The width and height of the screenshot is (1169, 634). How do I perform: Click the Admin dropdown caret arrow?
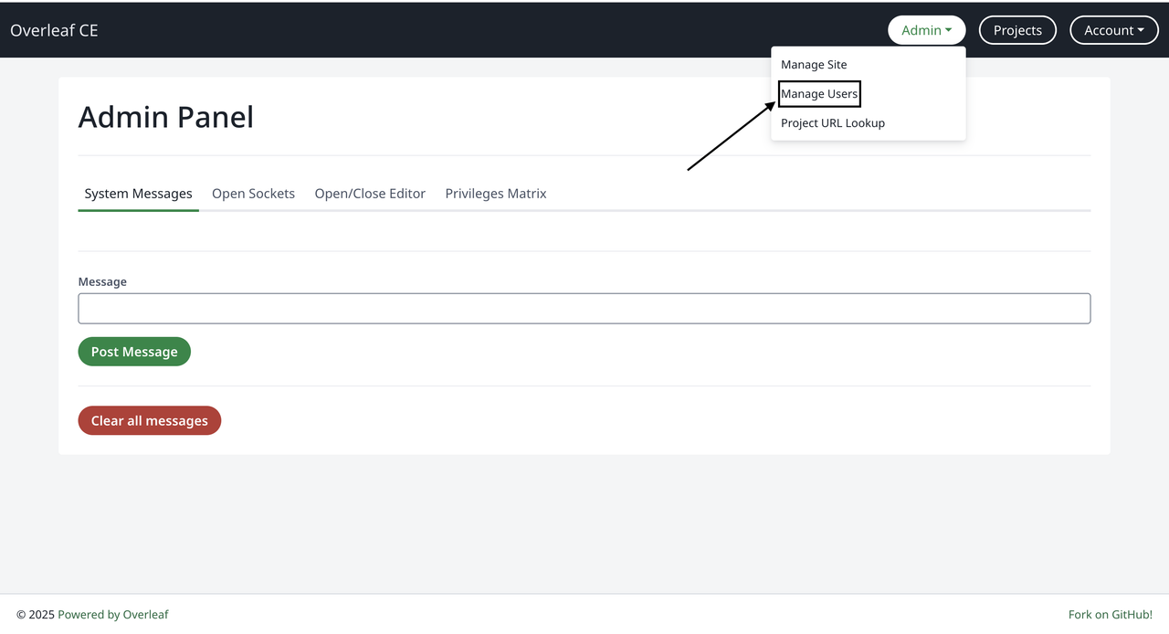[950, 30]
